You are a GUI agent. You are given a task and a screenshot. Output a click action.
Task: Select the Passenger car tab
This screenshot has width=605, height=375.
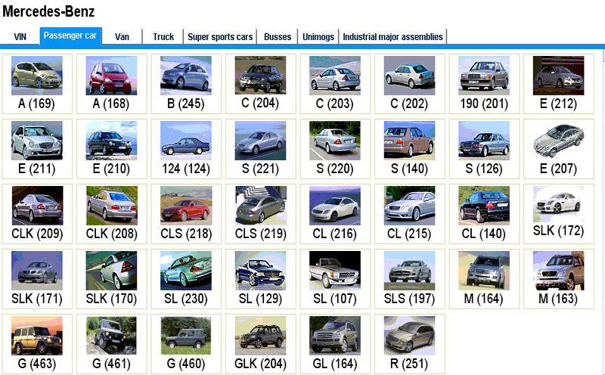[70, 36]
